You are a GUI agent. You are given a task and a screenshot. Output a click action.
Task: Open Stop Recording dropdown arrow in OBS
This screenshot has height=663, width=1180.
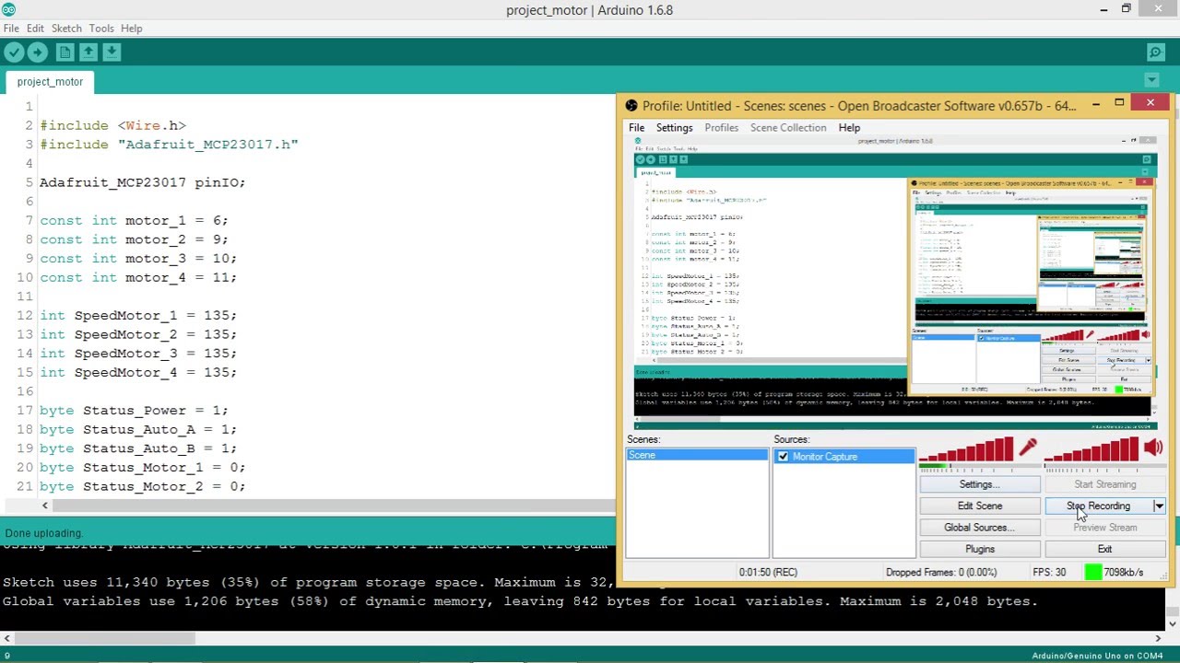coord(1159,506)
